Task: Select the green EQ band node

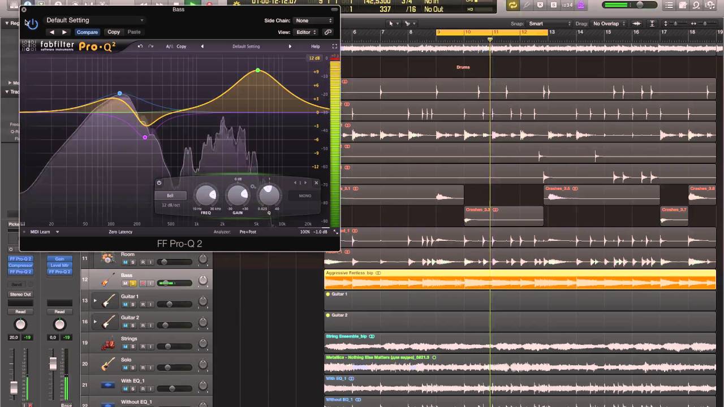Action: [x=258, y=70]
